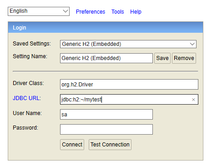212x166 pixels.
Task: Click the Login panel header text
Action: tap(20, 28)
